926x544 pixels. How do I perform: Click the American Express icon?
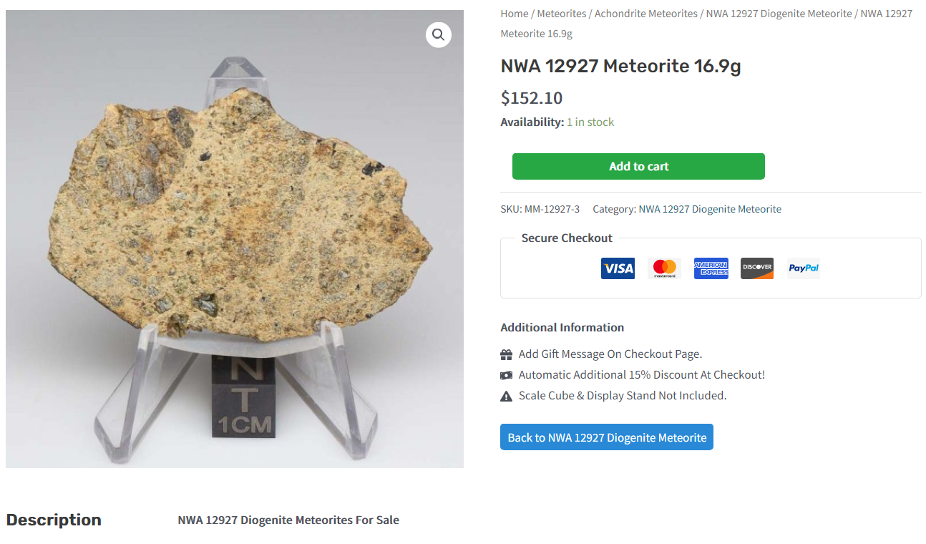click(711, 268)
